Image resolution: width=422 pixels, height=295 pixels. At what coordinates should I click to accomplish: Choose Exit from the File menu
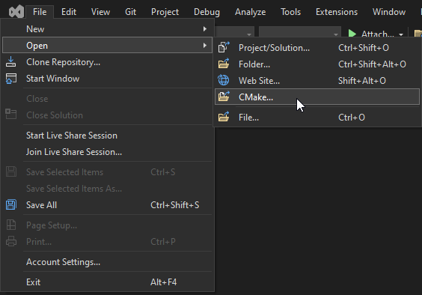click(107, 282)
